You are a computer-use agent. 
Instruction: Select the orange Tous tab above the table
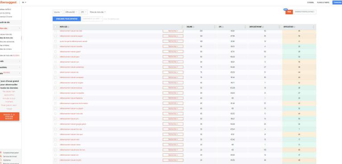289,12
